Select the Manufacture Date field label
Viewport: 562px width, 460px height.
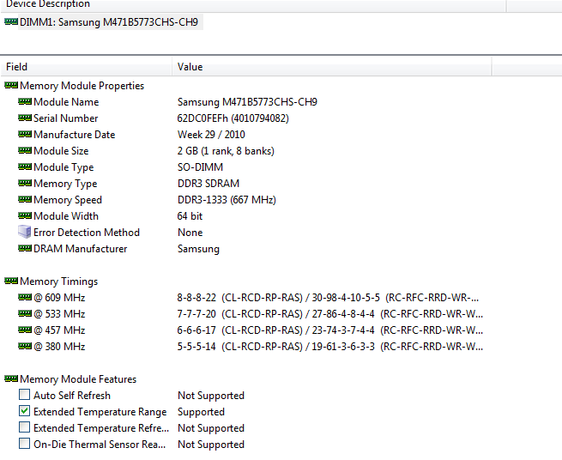click(x=75, y=135)
